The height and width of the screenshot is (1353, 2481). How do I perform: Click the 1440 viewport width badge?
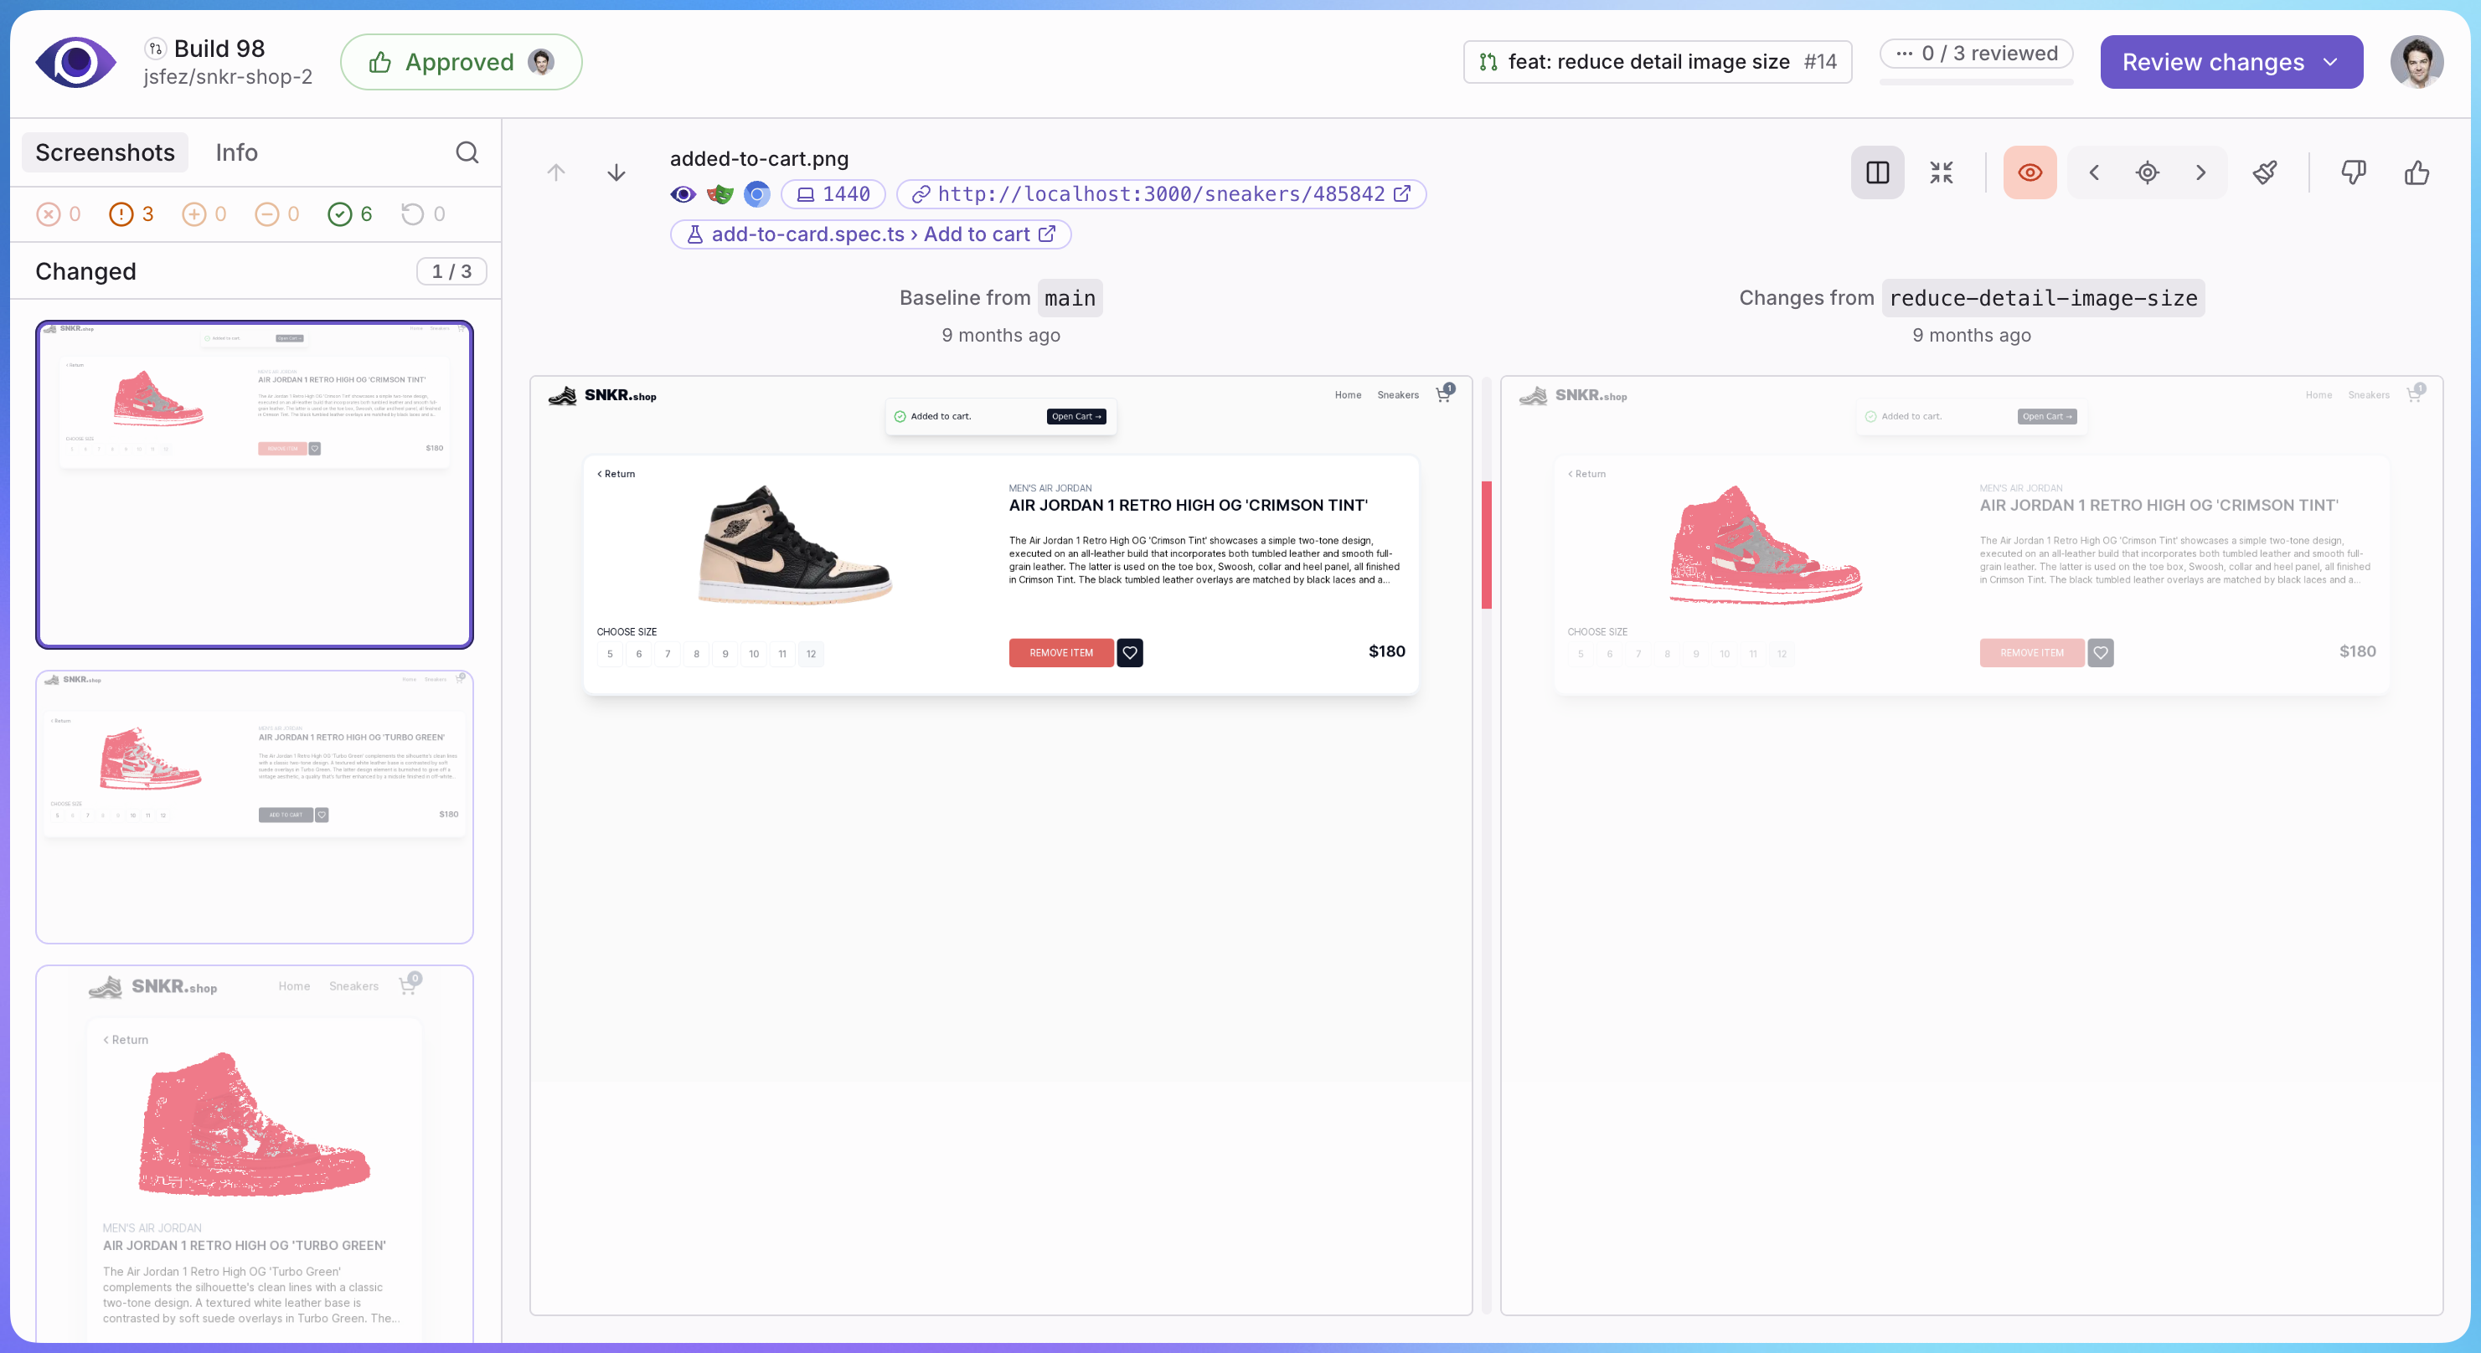(833, 194)
